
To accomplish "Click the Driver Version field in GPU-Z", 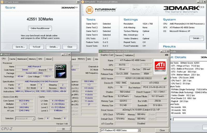I will point(141,110).
